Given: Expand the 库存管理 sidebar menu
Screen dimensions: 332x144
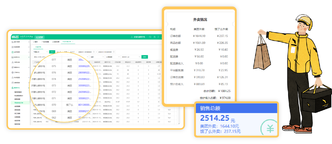Looking at the screenshot, I should pos(29,52).
